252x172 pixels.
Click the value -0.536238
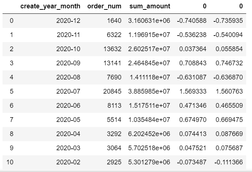[x=192, y=35]
